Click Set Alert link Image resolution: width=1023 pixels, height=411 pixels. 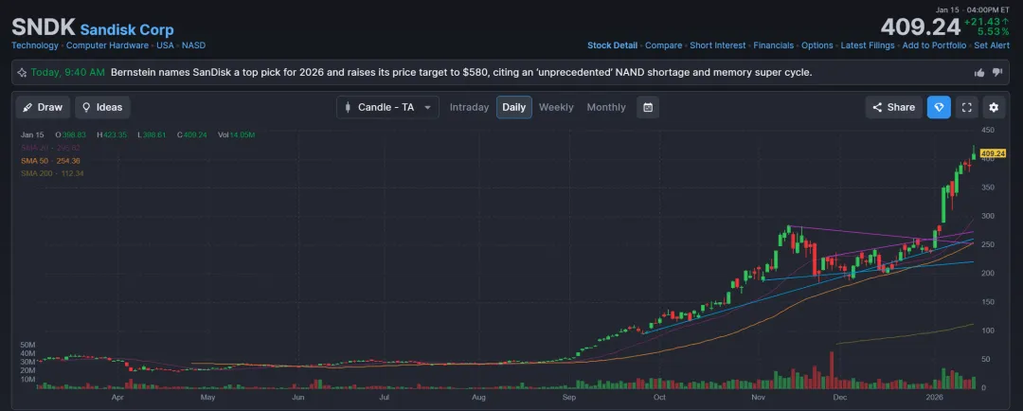[993, 45]
